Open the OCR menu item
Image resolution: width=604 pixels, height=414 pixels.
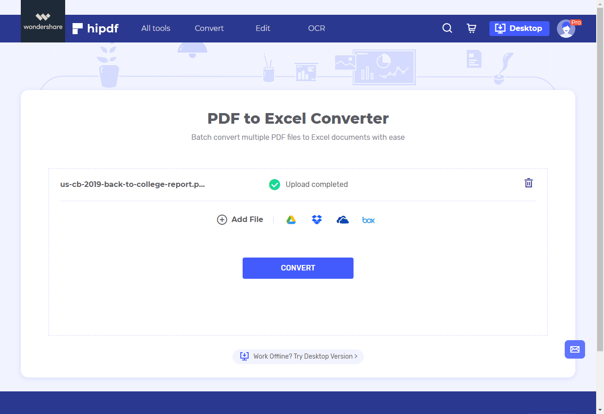(317, 28)
